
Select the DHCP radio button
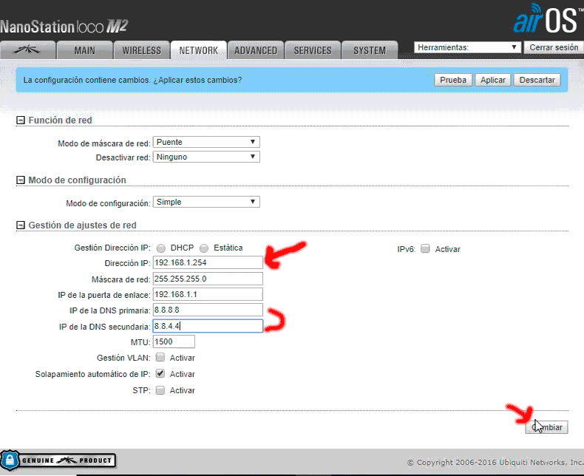161,248
